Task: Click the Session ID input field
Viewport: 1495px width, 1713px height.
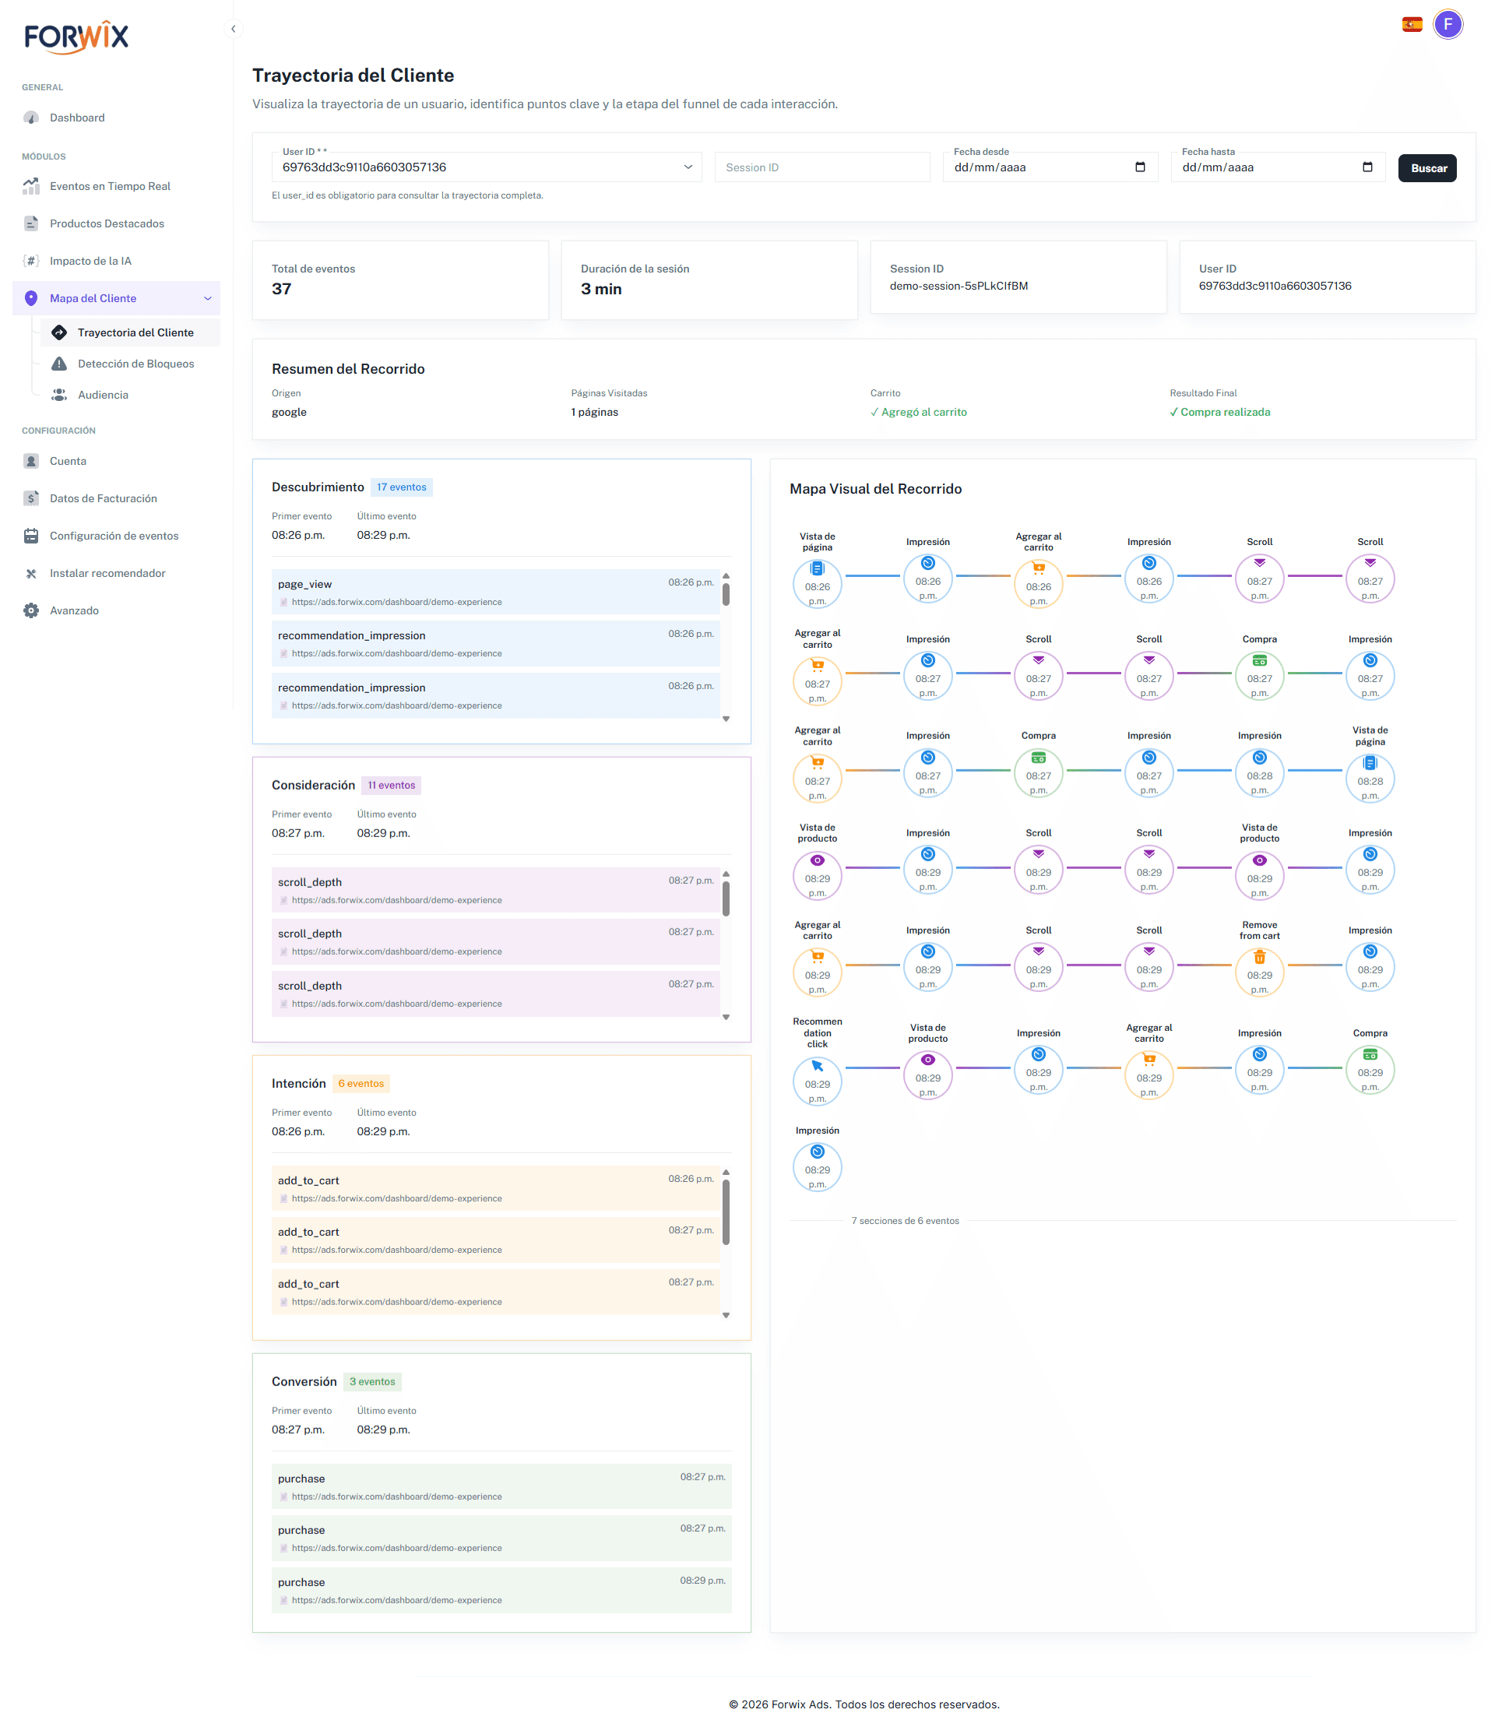Action: pyautogui.click(x=821, y=167)
